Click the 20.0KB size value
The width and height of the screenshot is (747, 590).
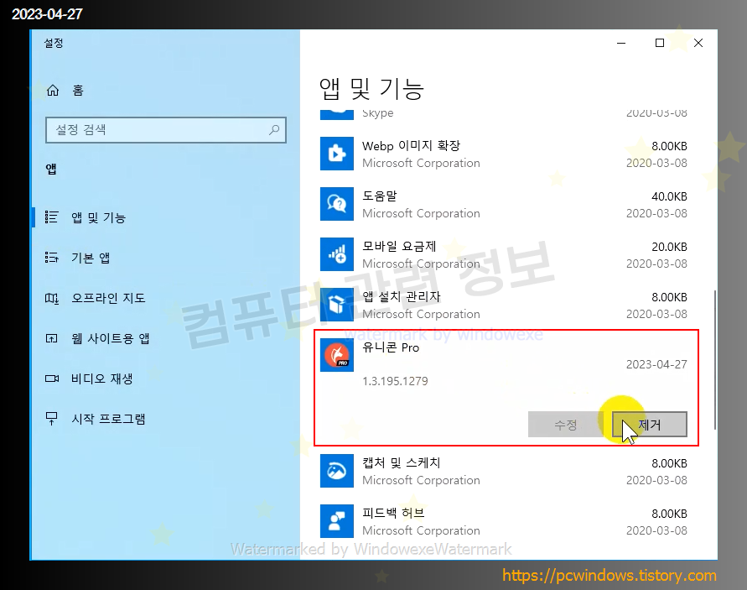669,247
